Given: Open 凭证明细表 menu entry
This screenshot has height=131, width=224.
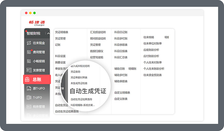Looking at the screenshot, I should pos(62,32).
